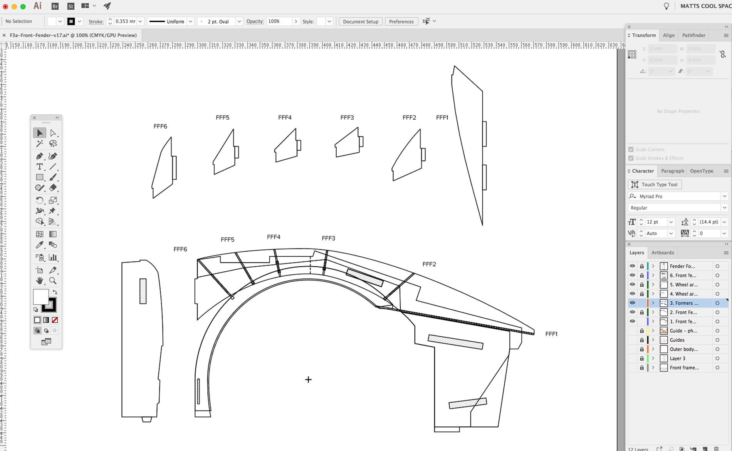This screenshot has height=451, width=732.
Task: Activate the Rectangle tool
Action: click(40, 177)
